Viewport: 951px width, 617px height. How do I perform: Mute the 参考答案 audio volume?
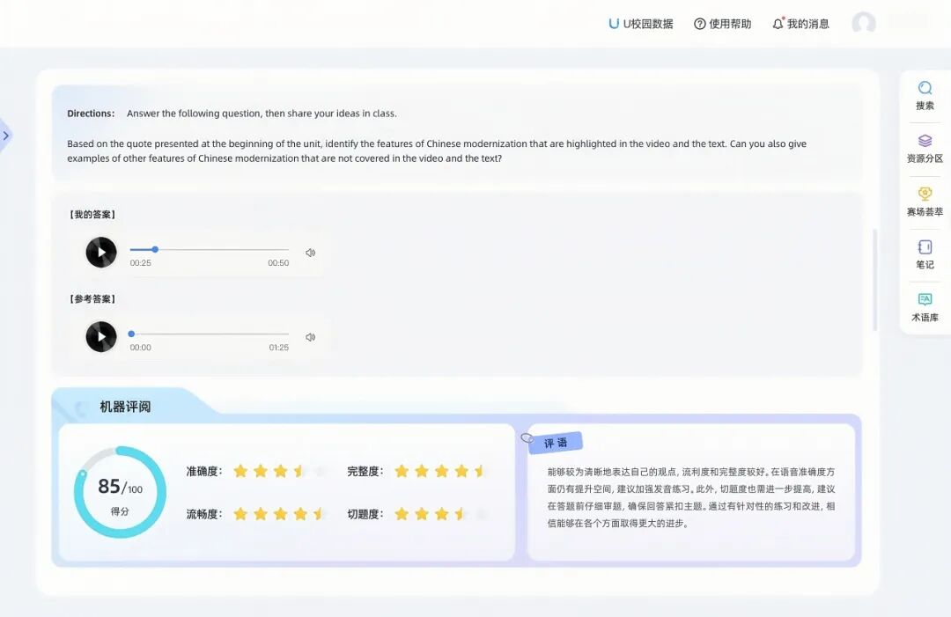310,337
